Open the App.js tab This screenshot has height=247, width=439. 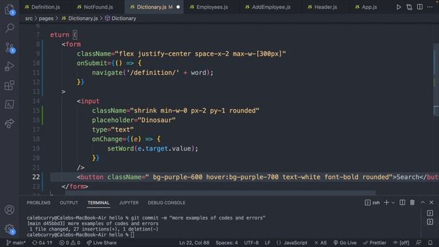pyautogui.click(x=366, y=7)
